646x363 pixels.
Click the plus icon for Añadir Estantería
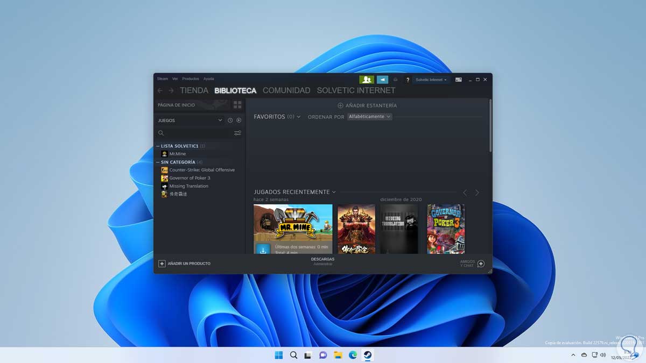click(340, 105)
